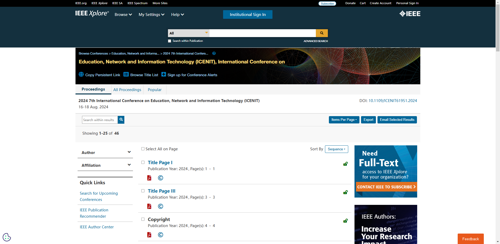Open the cookie preferences icon

(7, 237)
